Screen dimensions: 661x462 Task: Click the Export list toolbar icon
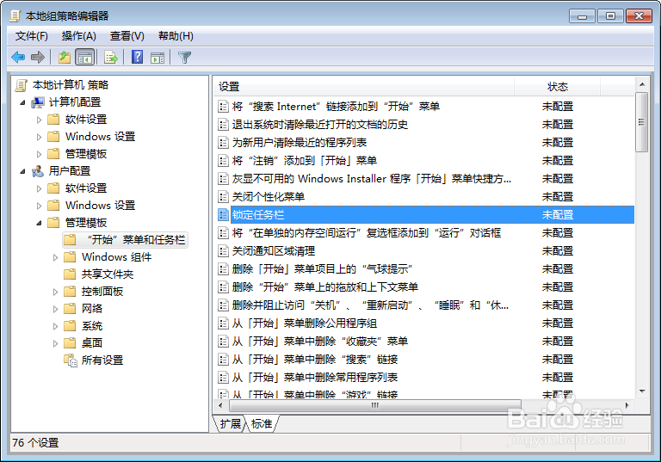click(111, 57)
